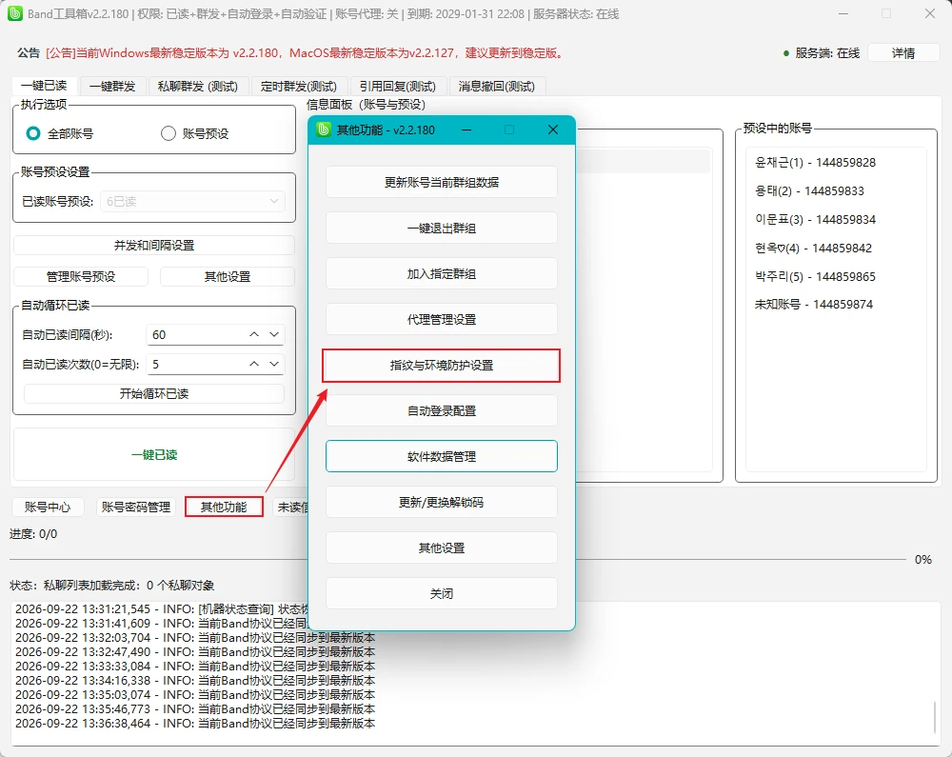Select 未知账号 - 144859874 entry
Screen dimensions: 952x757
coord(814,304)
